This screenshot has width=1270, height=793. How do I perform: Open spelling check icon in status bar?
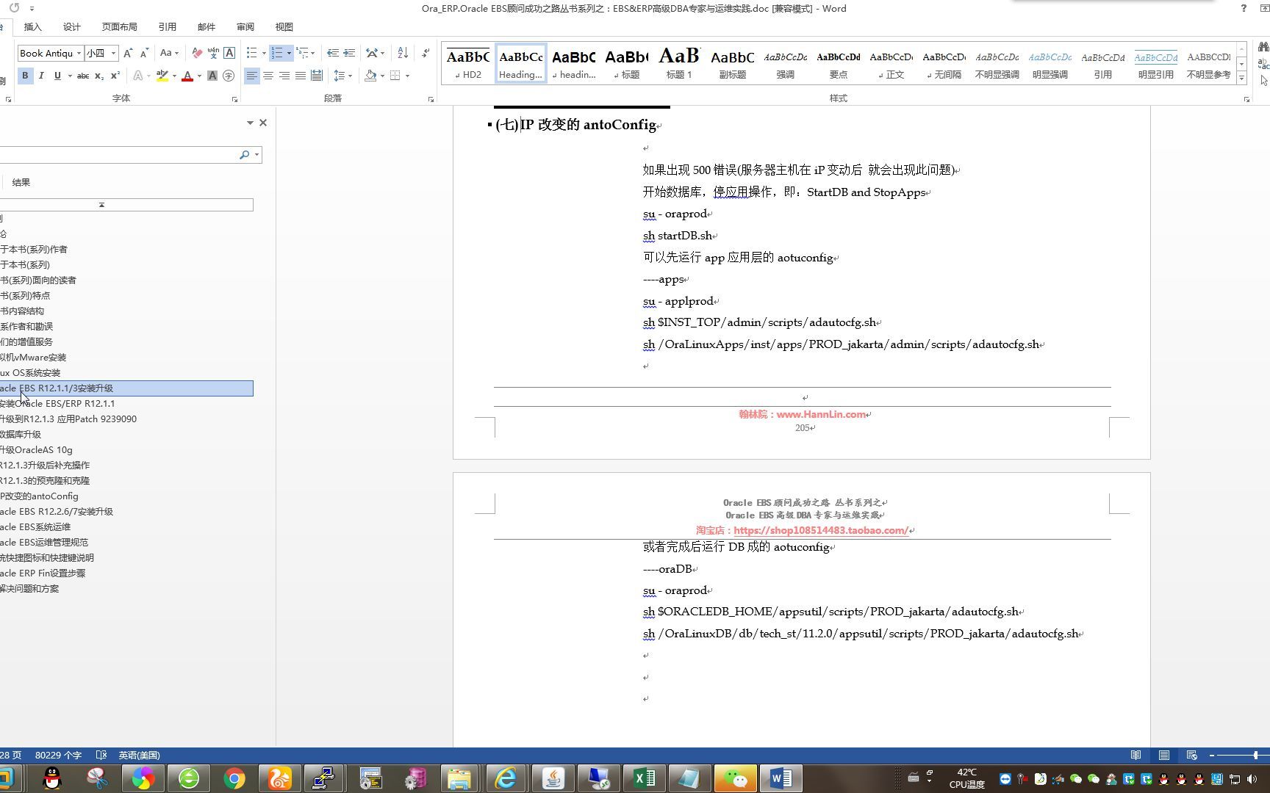point(101,755)
